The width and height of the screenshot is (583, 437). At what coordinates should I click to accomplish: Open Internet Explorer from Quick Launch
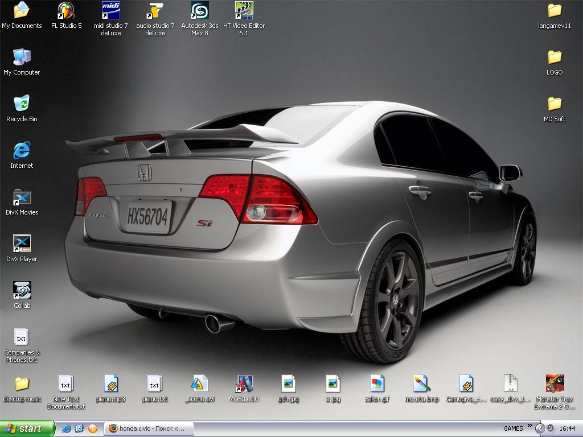point(67,428)
